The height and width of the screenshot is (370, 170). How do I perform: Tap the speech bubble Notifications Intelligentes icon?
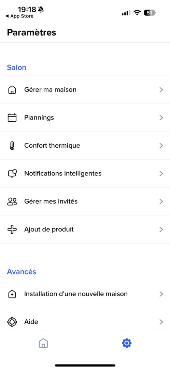coord(12,173)
